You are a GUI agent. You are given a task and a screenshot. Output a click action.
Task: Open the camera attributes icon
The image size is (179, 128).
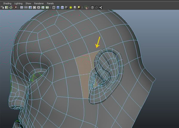tap(7, 7)
